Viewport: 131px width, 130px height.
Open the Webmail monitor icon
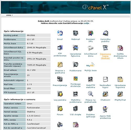(75, 33)
